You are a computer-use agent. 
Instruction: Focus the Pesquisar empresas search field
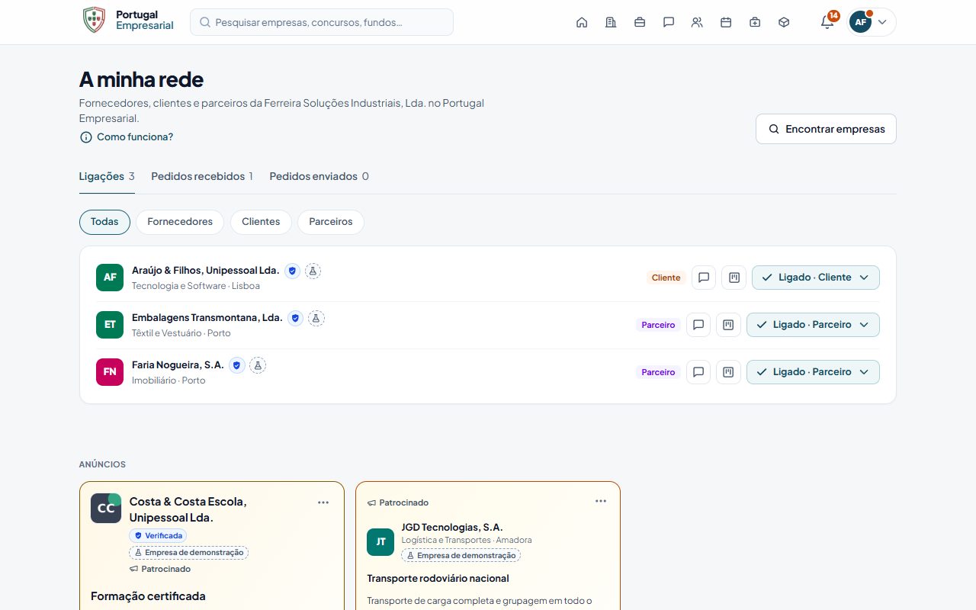click(322, 22)
